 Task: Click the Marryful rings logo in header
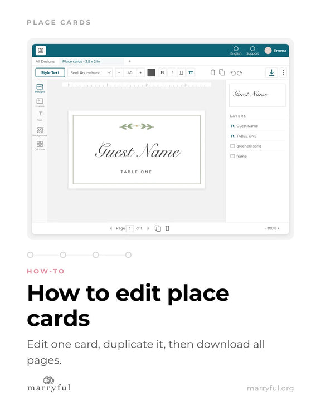pos(41,50)
